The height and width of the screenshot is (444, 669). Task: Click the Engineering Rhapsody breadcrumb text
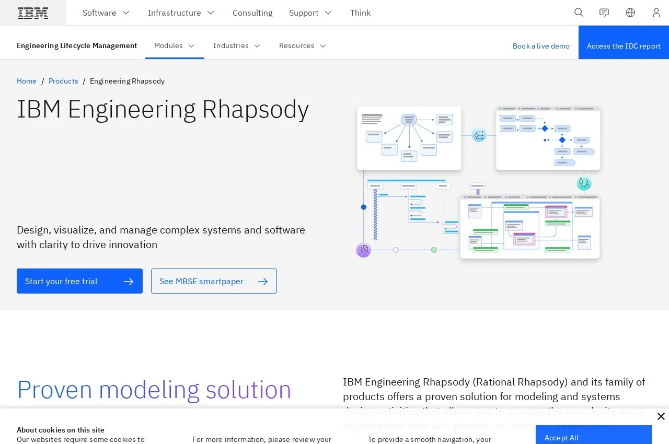(127, 81)
